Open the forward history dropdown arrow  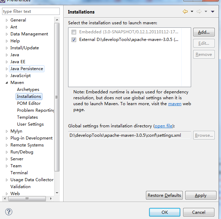pos(206,11)
